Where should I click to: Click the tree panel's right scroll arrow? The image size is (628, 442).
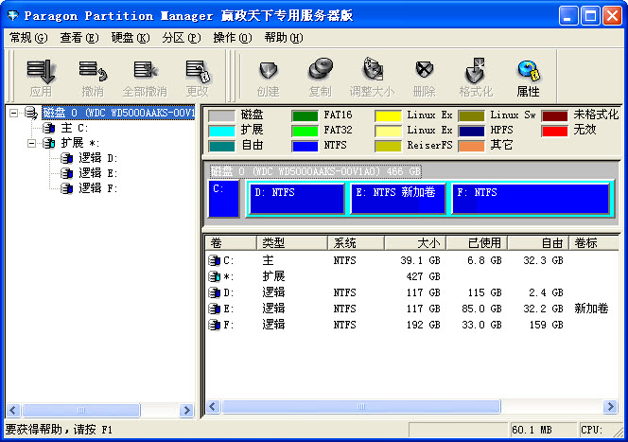(186, 409)
